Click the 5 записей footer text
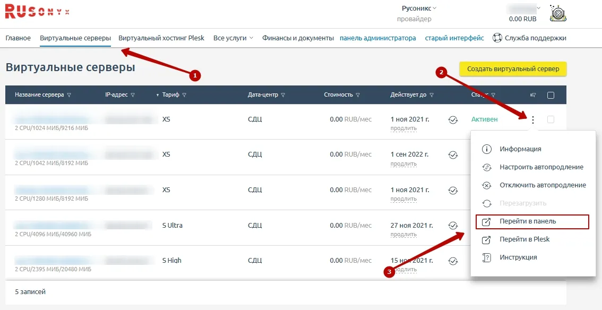The image size is (602, 310). coord(30,292)
